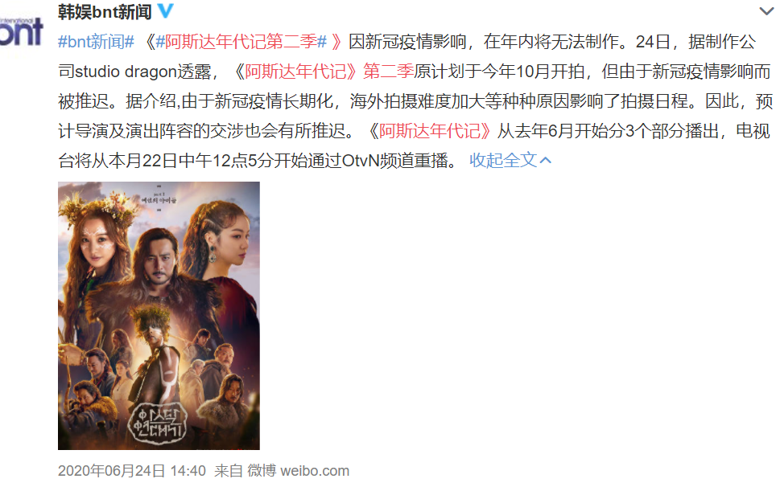
Task: Click the small Korean caption atop poster
Action: [x=159, y=199]
